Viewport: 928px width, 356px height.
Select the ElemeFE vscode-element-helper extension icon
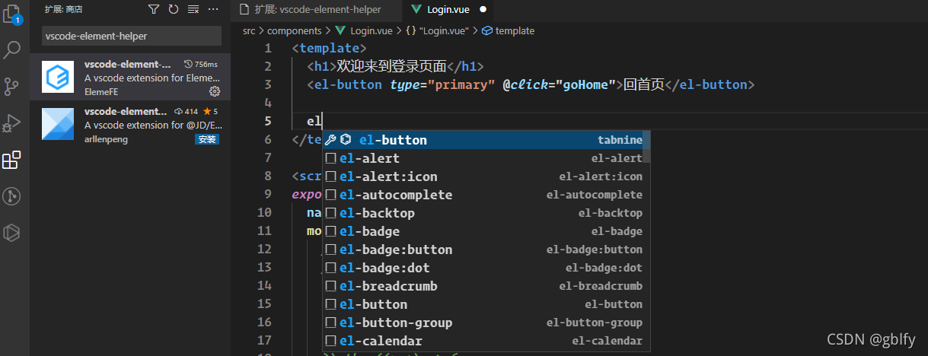[58, 77]
